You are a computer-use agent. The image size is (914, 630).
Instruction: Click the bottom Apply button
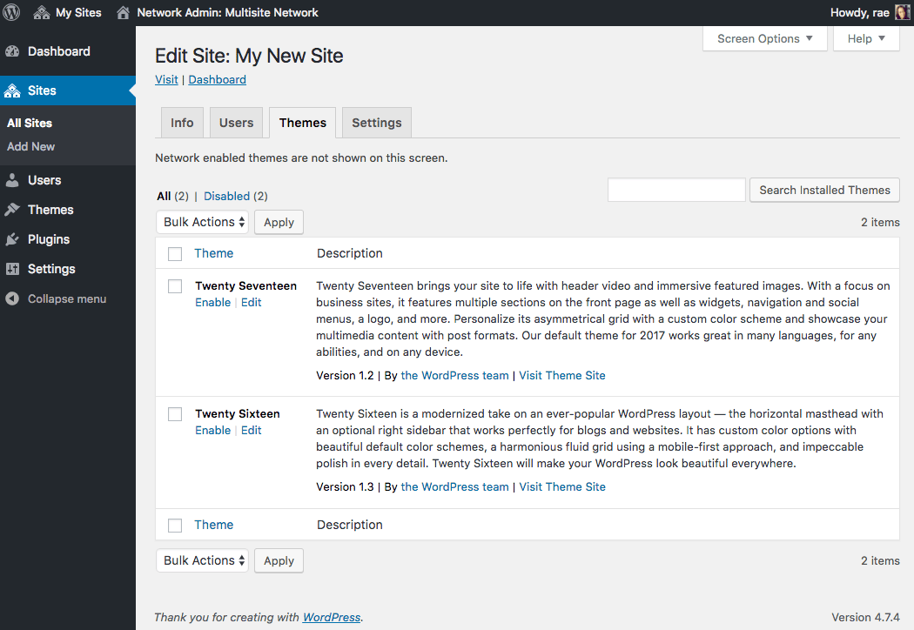click(279, 560)
